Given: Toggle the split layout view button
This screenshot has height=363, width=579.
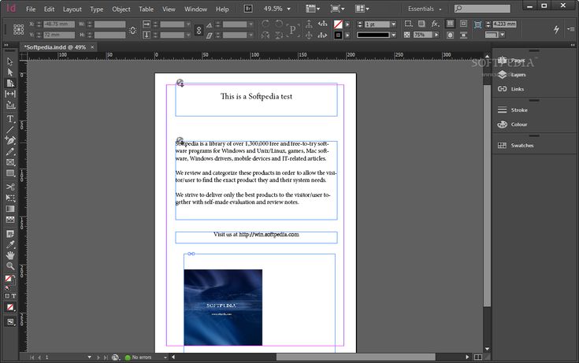Looking at the screenshot, I should coord(478,357).
